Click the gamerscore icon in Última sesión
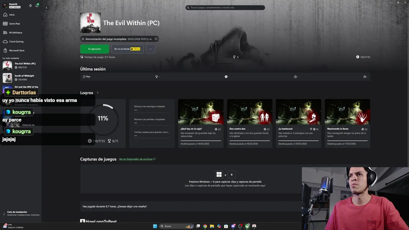The width and height of the screenshot is (409, 230). pyautogui.click(x=226, y=77)
